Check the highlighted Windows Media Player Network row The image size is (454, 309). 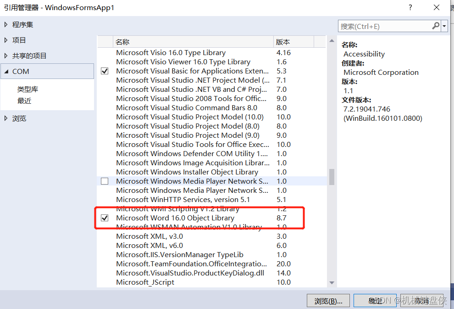click(x=105, y=181)
